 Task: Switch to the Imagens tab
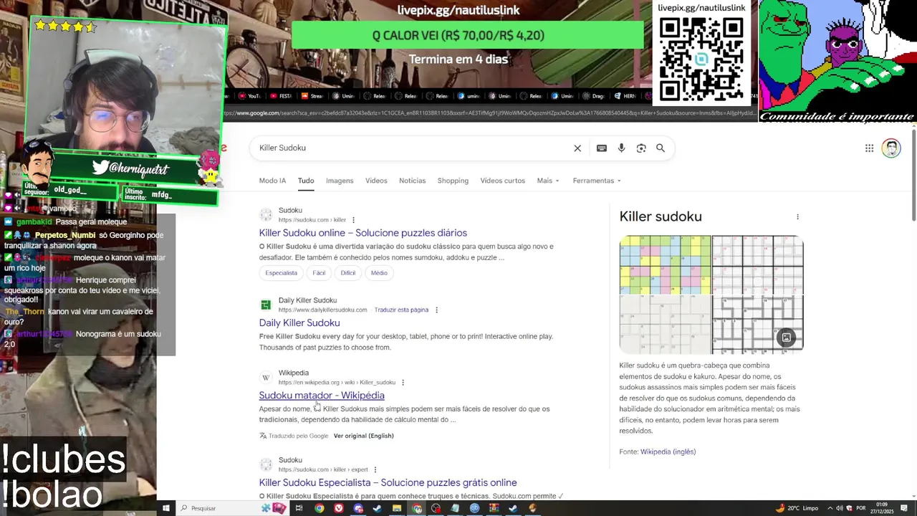click(340, 181)
